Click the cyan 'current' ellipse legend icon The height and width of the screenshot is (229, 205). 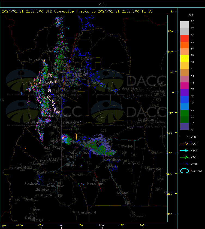184,171
